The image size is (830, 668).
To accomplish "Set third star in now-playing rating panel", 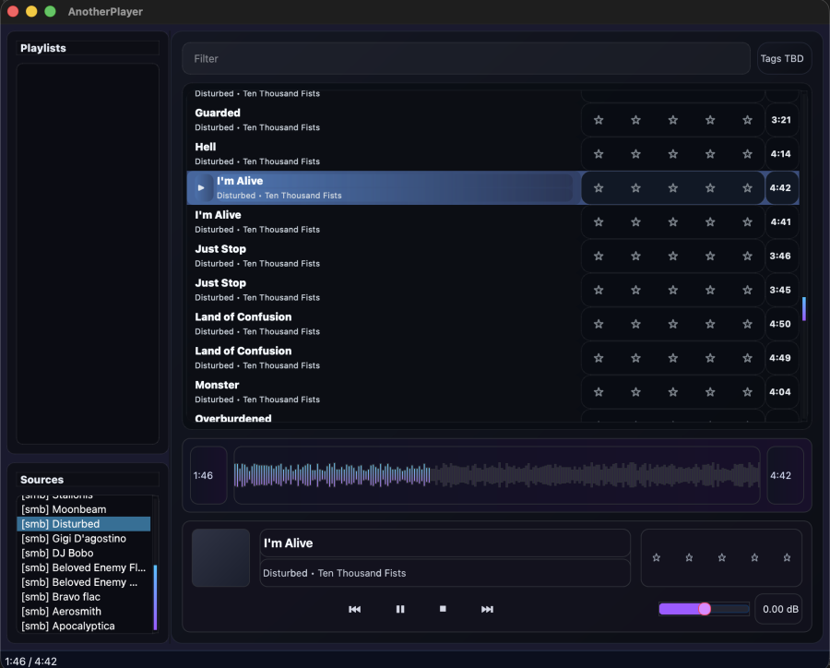I will (x=722, y=557).
